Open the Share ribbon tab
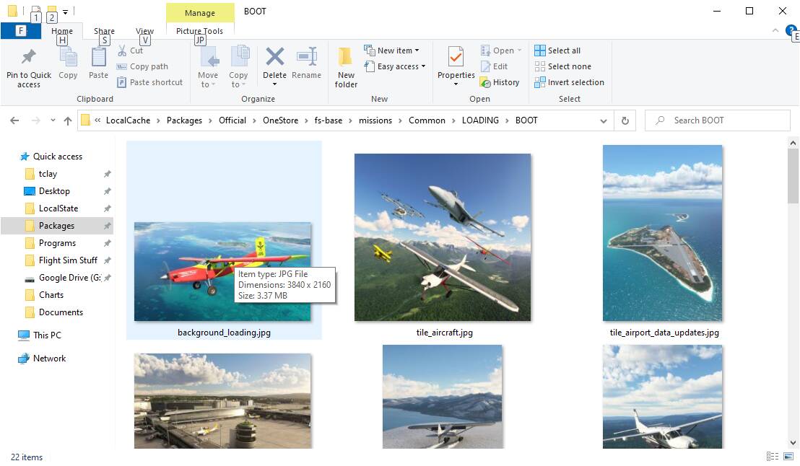This screenshot has height=466, width=800. (104, 31)
